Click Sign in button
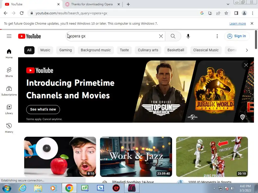This screenshot has height=193, width=258. point(237,36)
